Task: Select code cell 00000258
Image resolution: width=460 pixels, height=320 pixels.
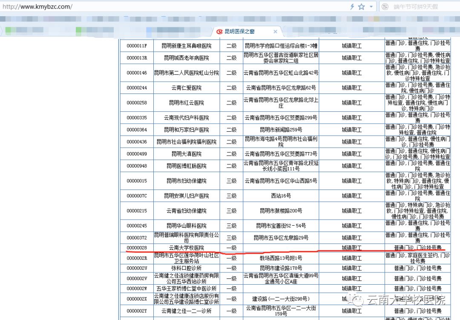Action: coord(137,102)
